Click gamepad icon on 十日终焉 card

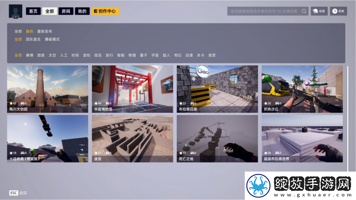22,153
